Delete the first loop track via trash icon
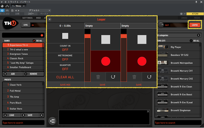Screen dimensions: 204x128 (x=98, y=77)
